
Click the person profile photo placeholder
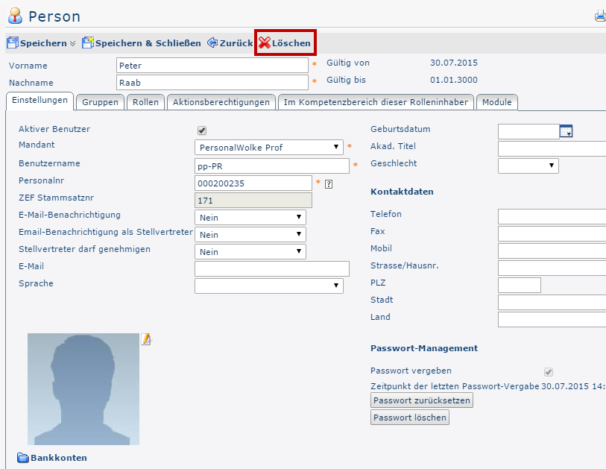pyautogui.click(x=83, y=389)
